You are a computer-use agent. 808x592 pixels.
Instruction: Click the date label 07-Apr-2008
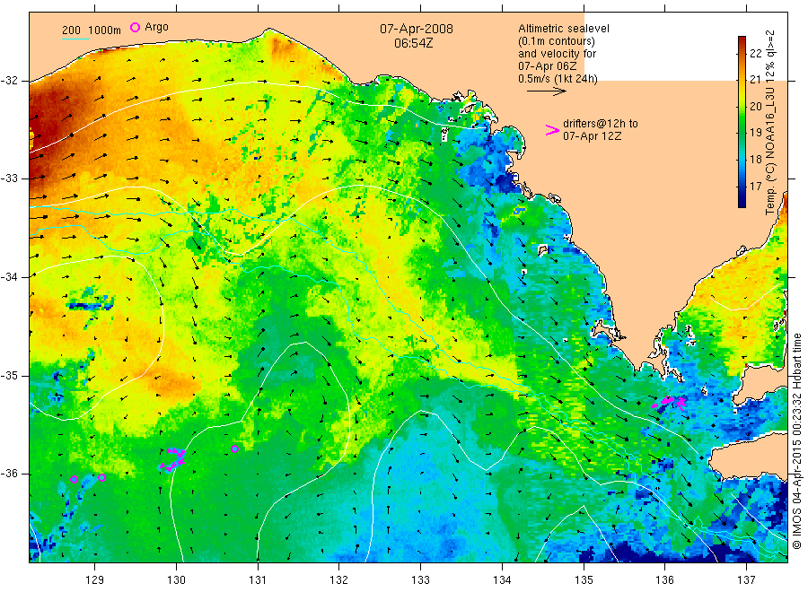(x=417, y=29)
